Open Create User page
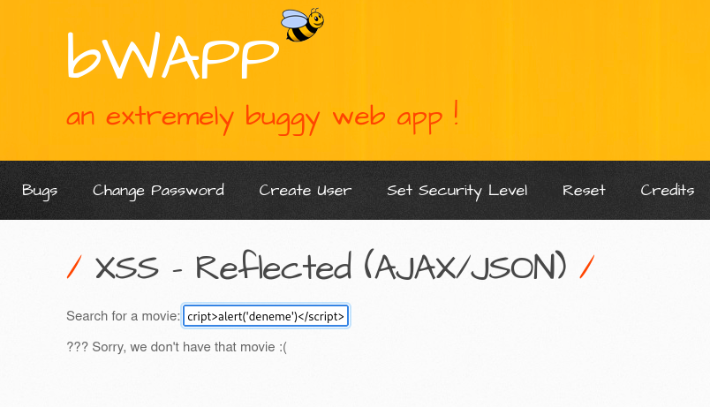The width and height of the screenshot is (710, 407). pos(306,191)
